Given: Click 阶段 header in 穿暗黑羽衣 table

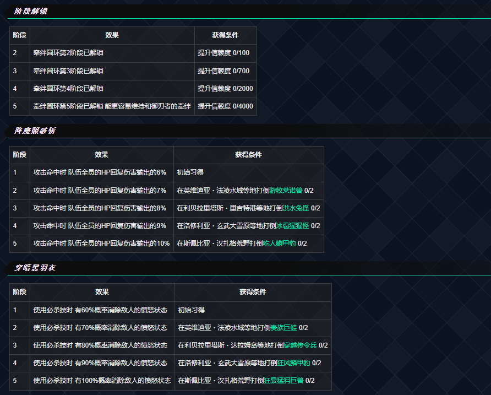Looking at the screenshot, I should 19,292.
